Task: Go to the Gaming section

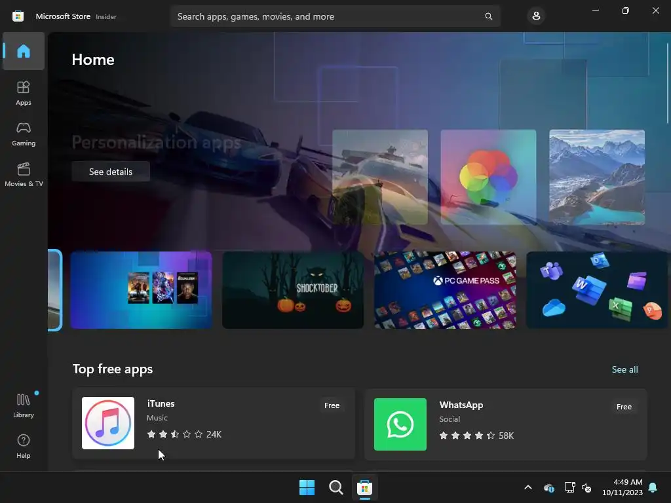Action: tap(24, 134)
